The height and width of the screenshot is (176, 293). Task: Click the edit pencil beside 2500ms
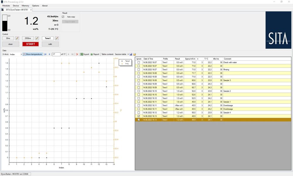coord(37,38)
